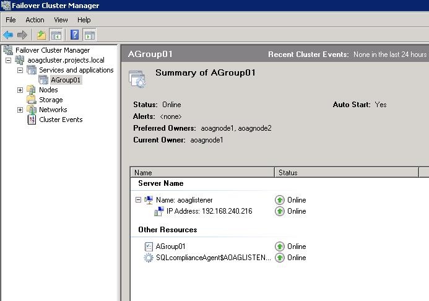Screen dimensions: 429x301
Task: Sort by the Name column header
Action: pyautogui.click(x=202, y=173)
